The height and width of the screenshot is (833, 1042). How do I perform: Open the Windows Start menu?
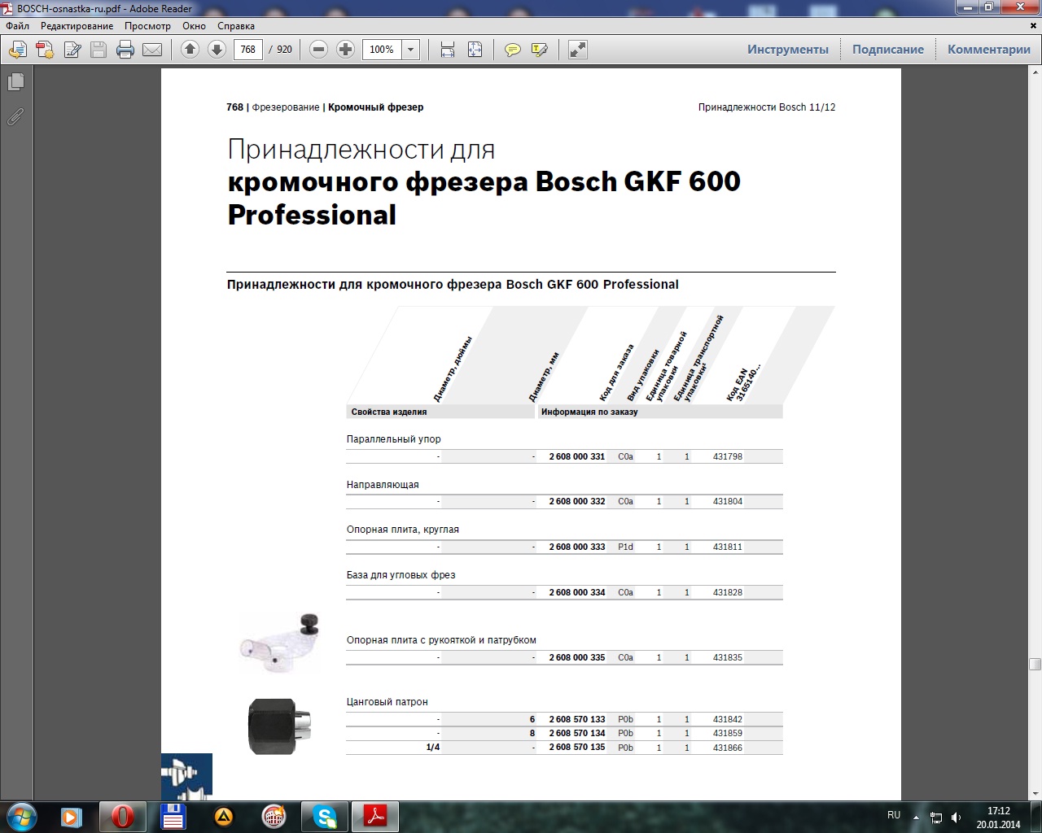pyautogui.click(x=20, y=816)
